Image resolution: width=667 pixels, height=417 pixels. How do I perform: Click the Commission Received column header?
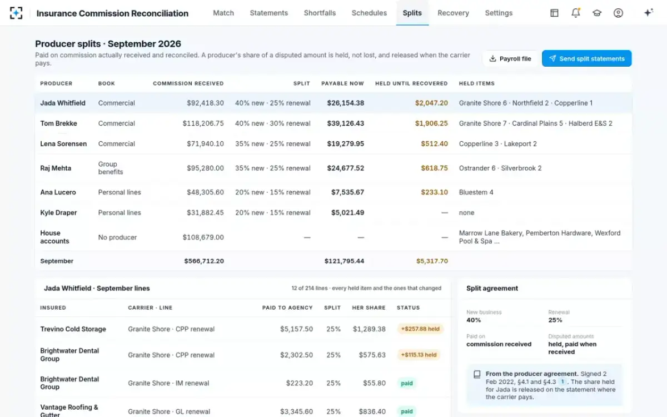(x=188, y=83)
